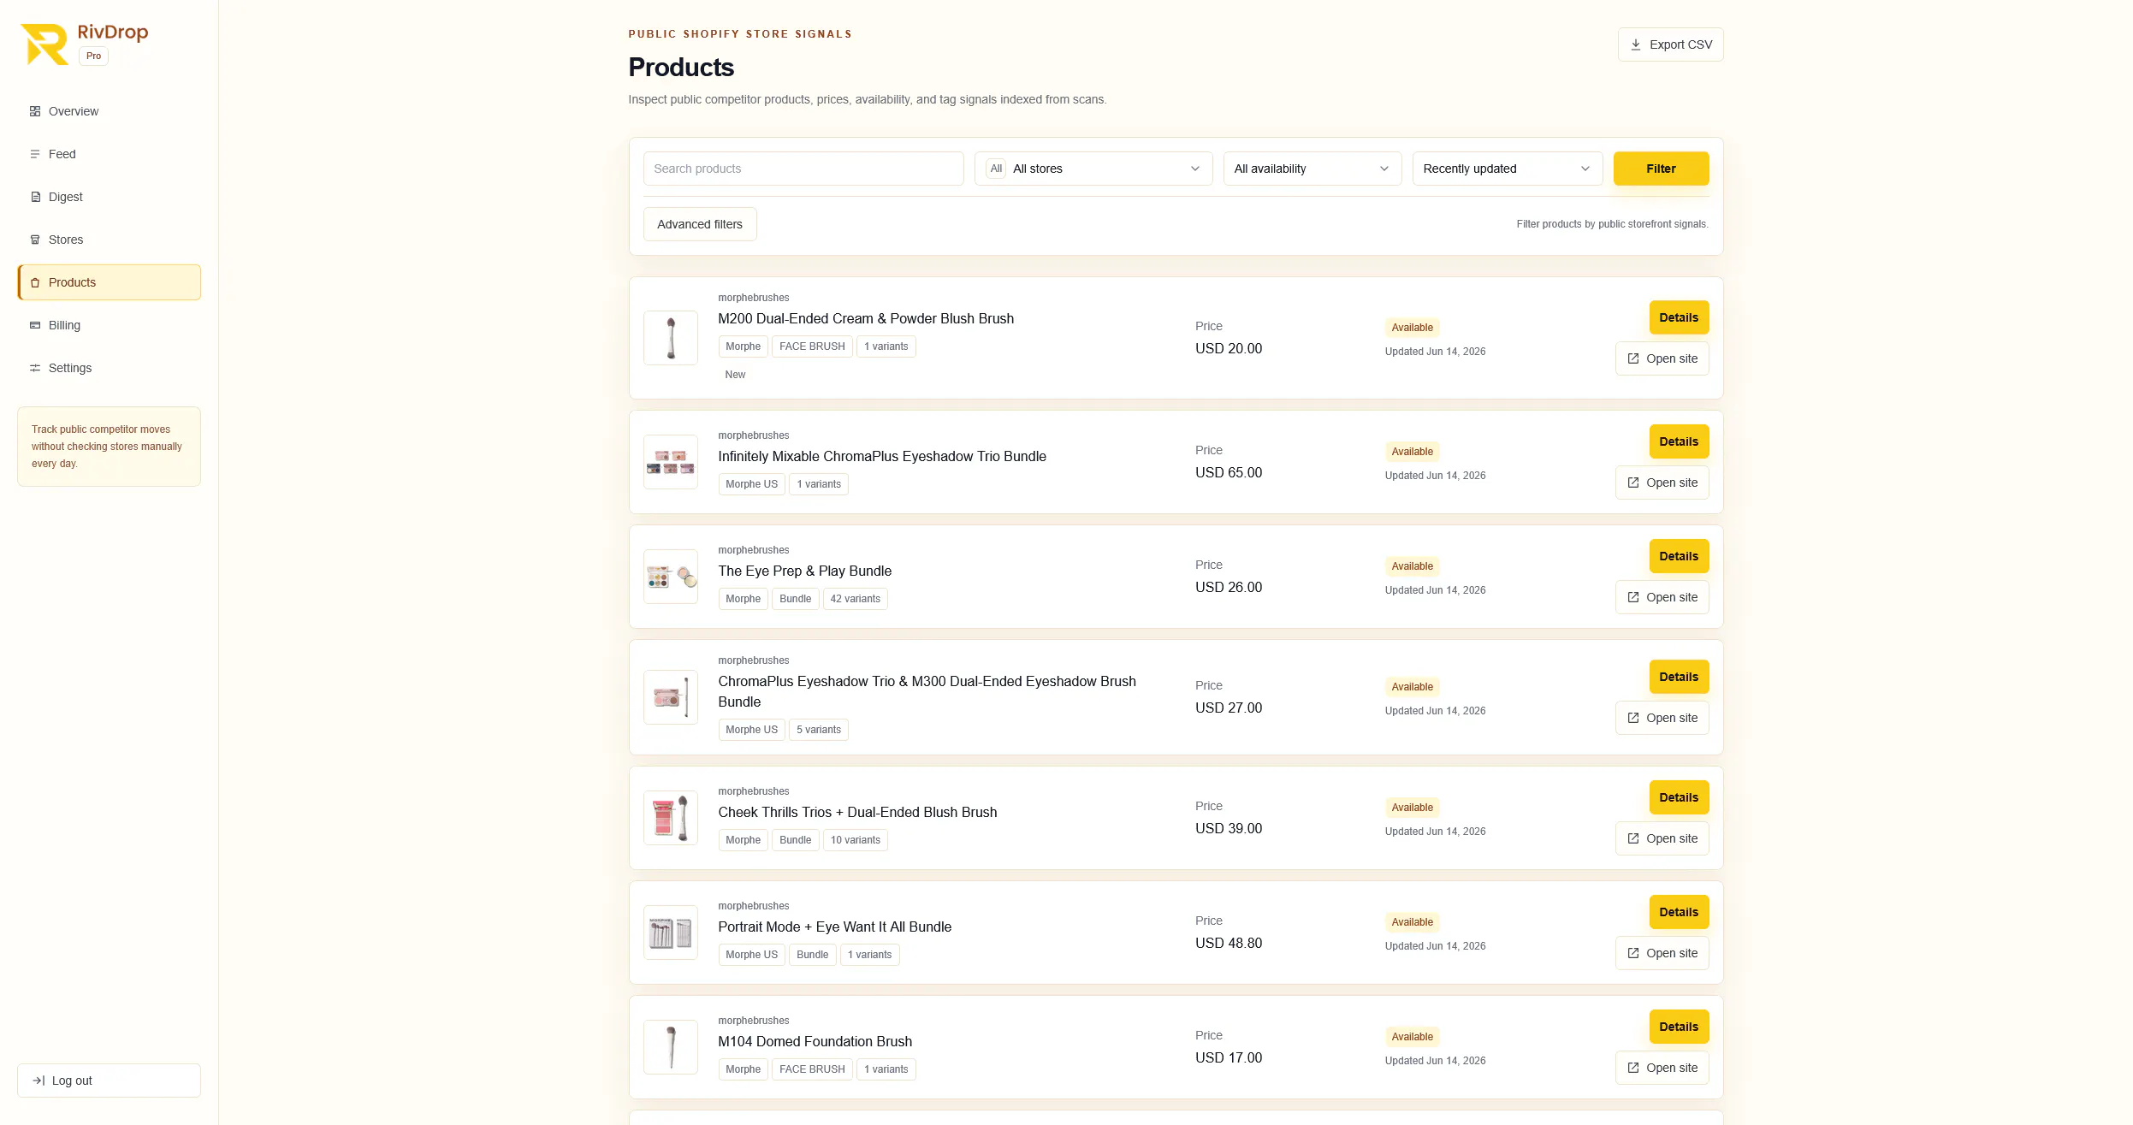The width and height of the screenshot is (2133, 1125).
Task: Click the M104 Domed Foundation Brush title
Action: pyautogui.click(x=815, y=1041)
